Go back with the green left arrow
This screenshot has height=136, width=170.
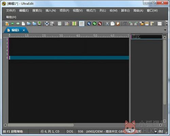[x=13, y=23]
